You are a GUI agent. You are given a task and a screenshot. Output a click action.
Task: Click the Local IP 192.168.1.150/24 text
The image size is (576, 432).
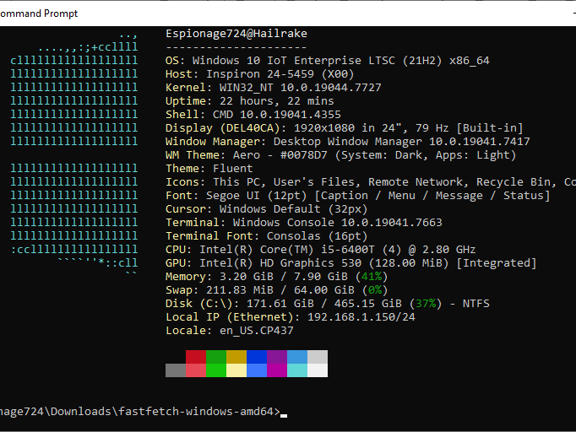[x=291, y=317]
